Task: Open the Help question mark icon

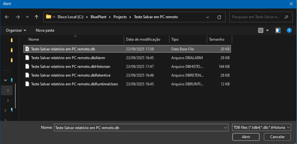Action: click(289, 30)
